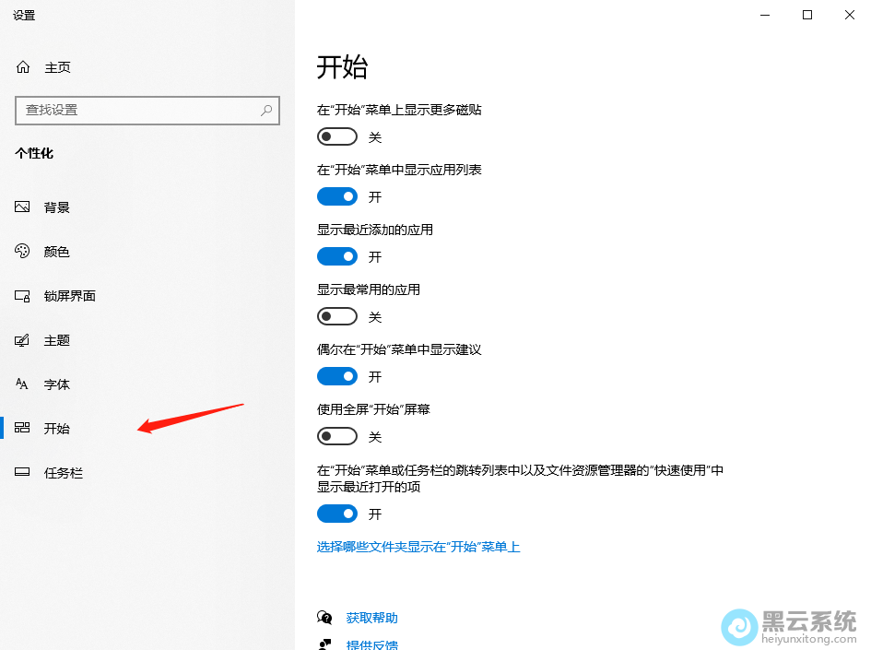Click the 提供反馈 link
The width and height of the screenshot is (871, 650).
(371, 643)
